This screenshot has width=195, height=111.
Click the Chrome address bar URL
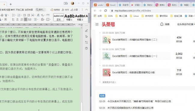(133, 11)
